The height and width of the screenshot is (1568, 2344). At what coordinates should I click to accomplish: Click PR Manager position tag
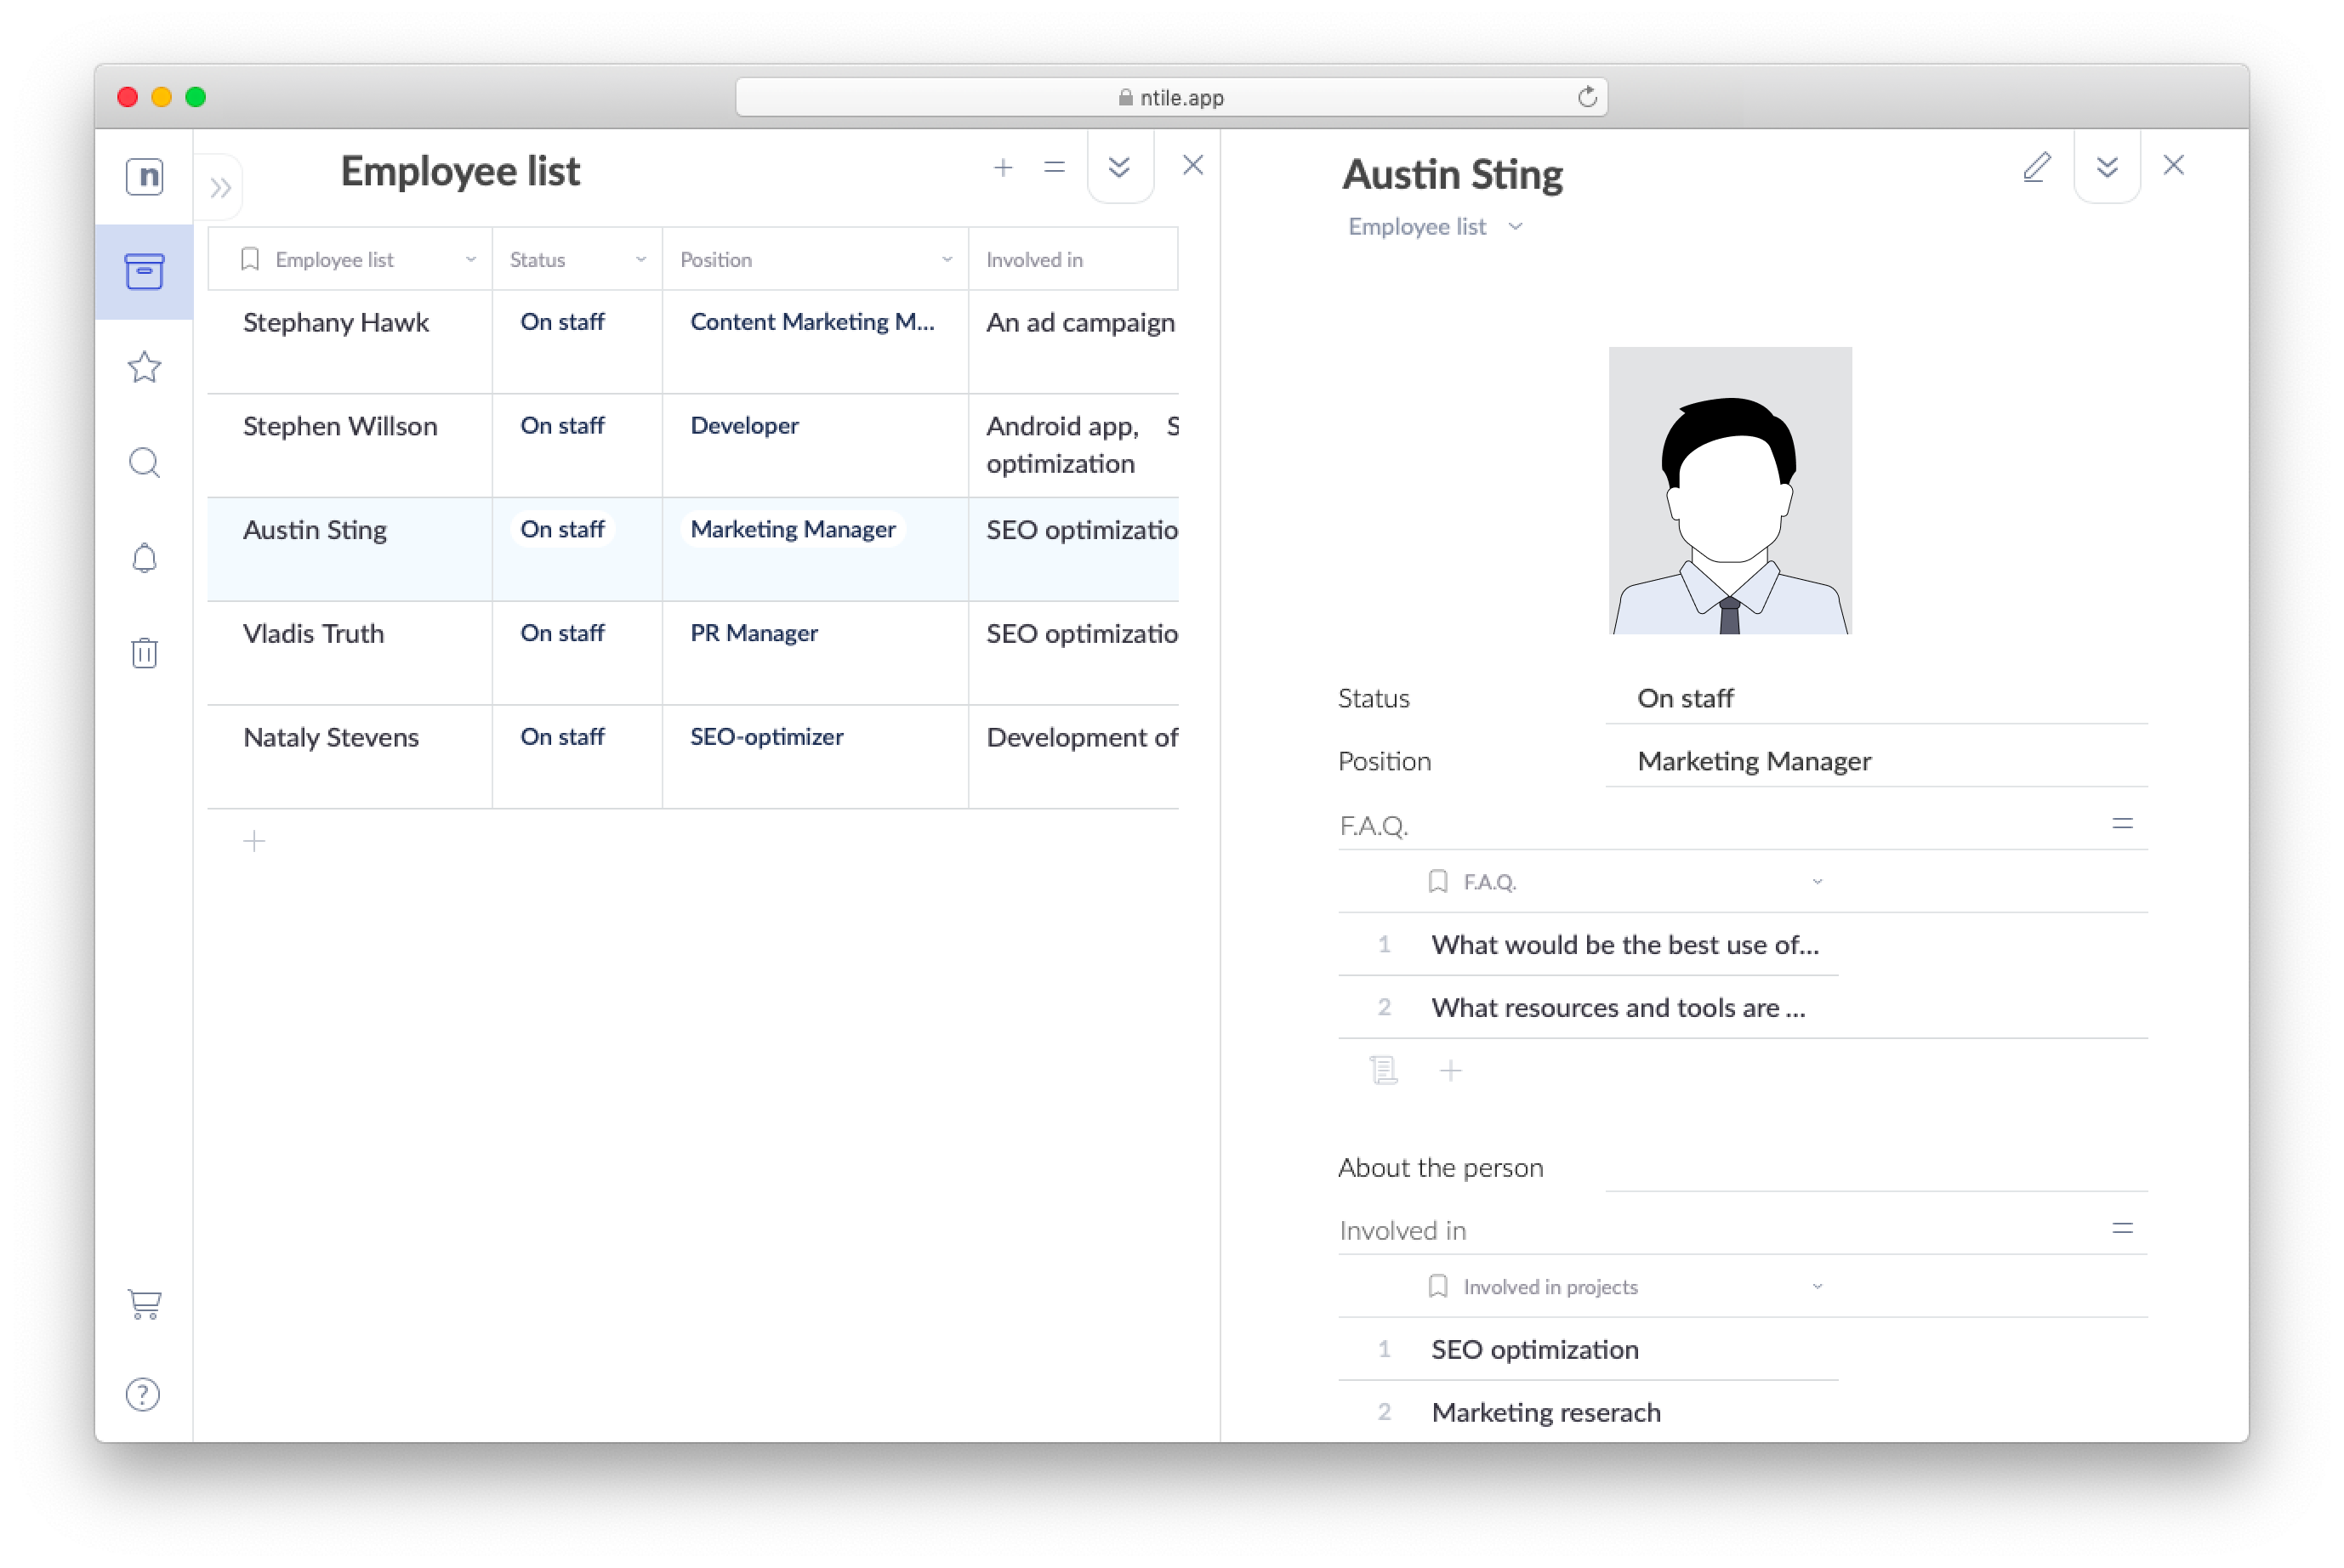(x=754, y=633)
